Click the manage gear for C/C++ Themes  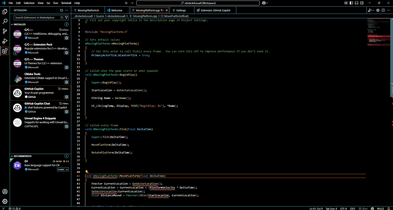(x=67, y=68)
